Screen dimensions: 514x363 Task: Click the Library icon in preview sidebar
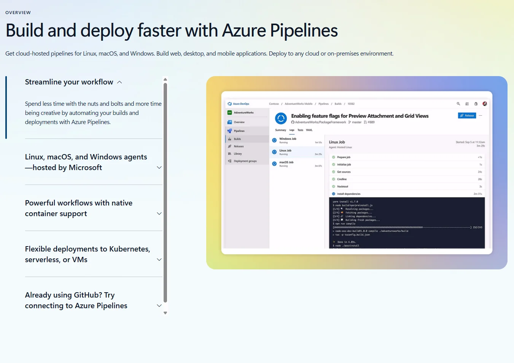[x=229, y=154]
